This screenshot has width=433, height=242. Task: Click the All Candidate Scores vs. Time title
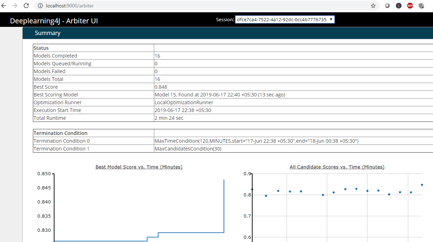[x=337, y=167]
